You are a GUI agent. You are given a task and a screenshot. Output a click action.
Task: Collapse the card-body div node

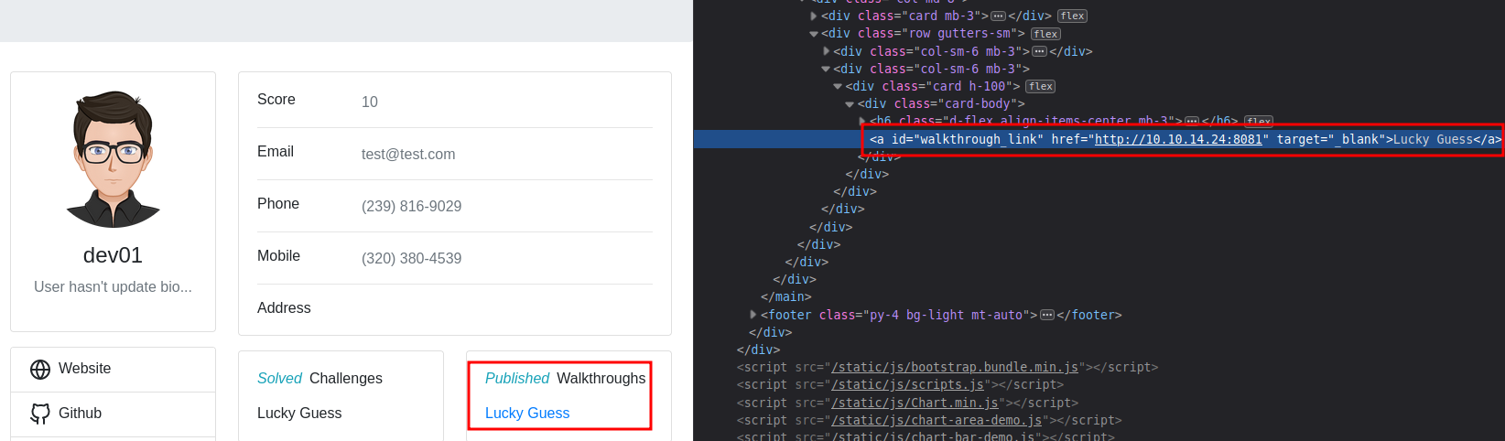coord(850,104)
